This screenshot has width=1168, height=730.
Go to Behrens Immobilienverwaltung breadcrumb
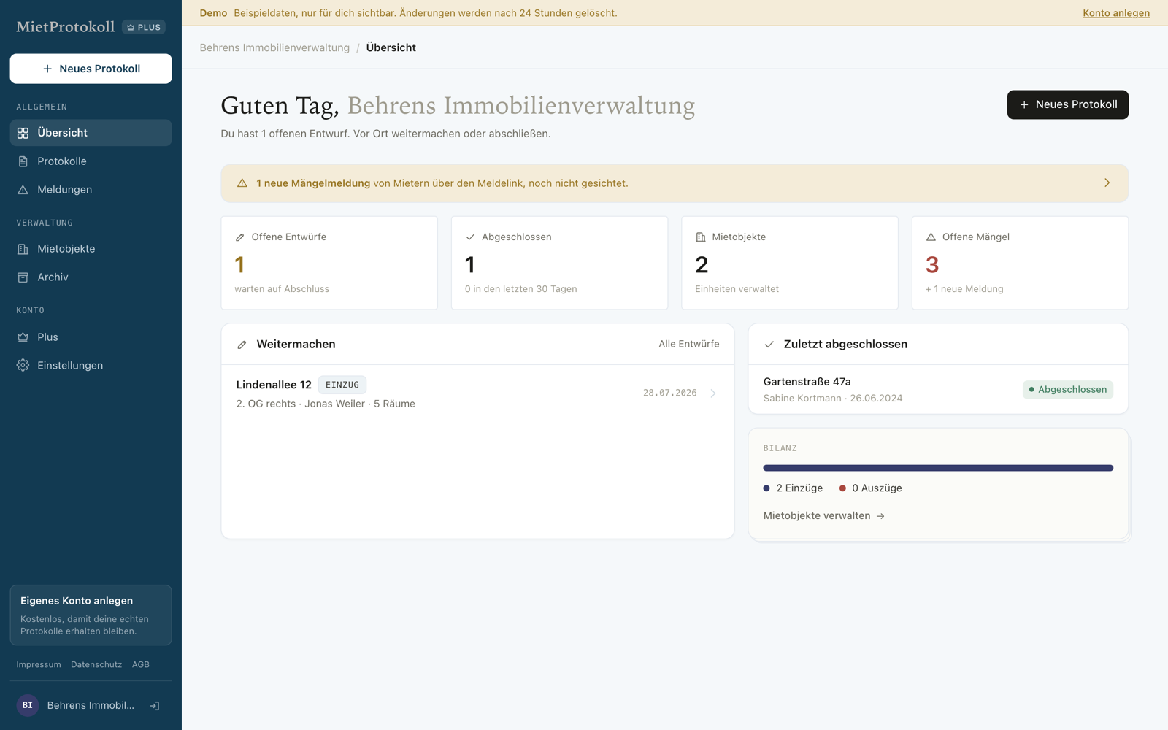(274, 47)
